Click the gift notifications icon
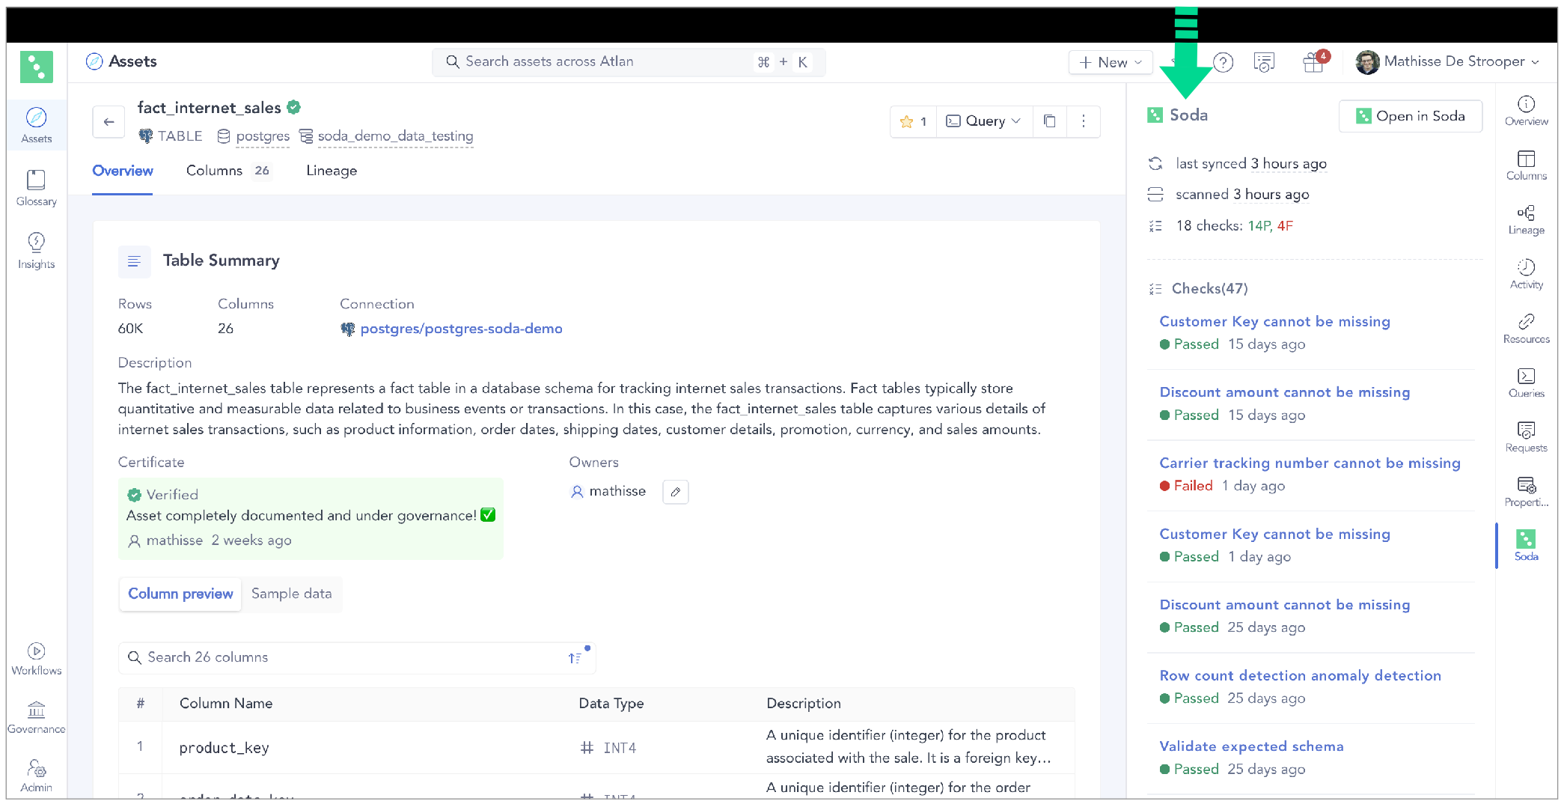The height and width of the screenshot is (807, 1567). (x=1313, y=62)
